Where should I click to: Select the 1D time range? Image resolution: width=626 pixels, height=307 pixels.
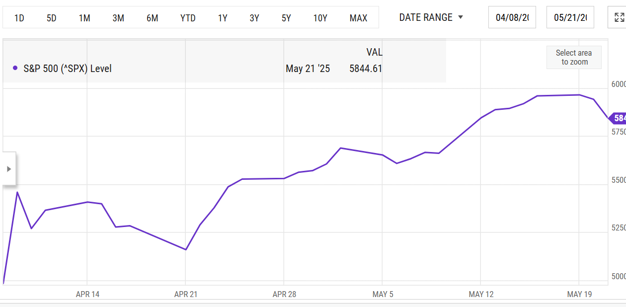(x=19, y=18)
